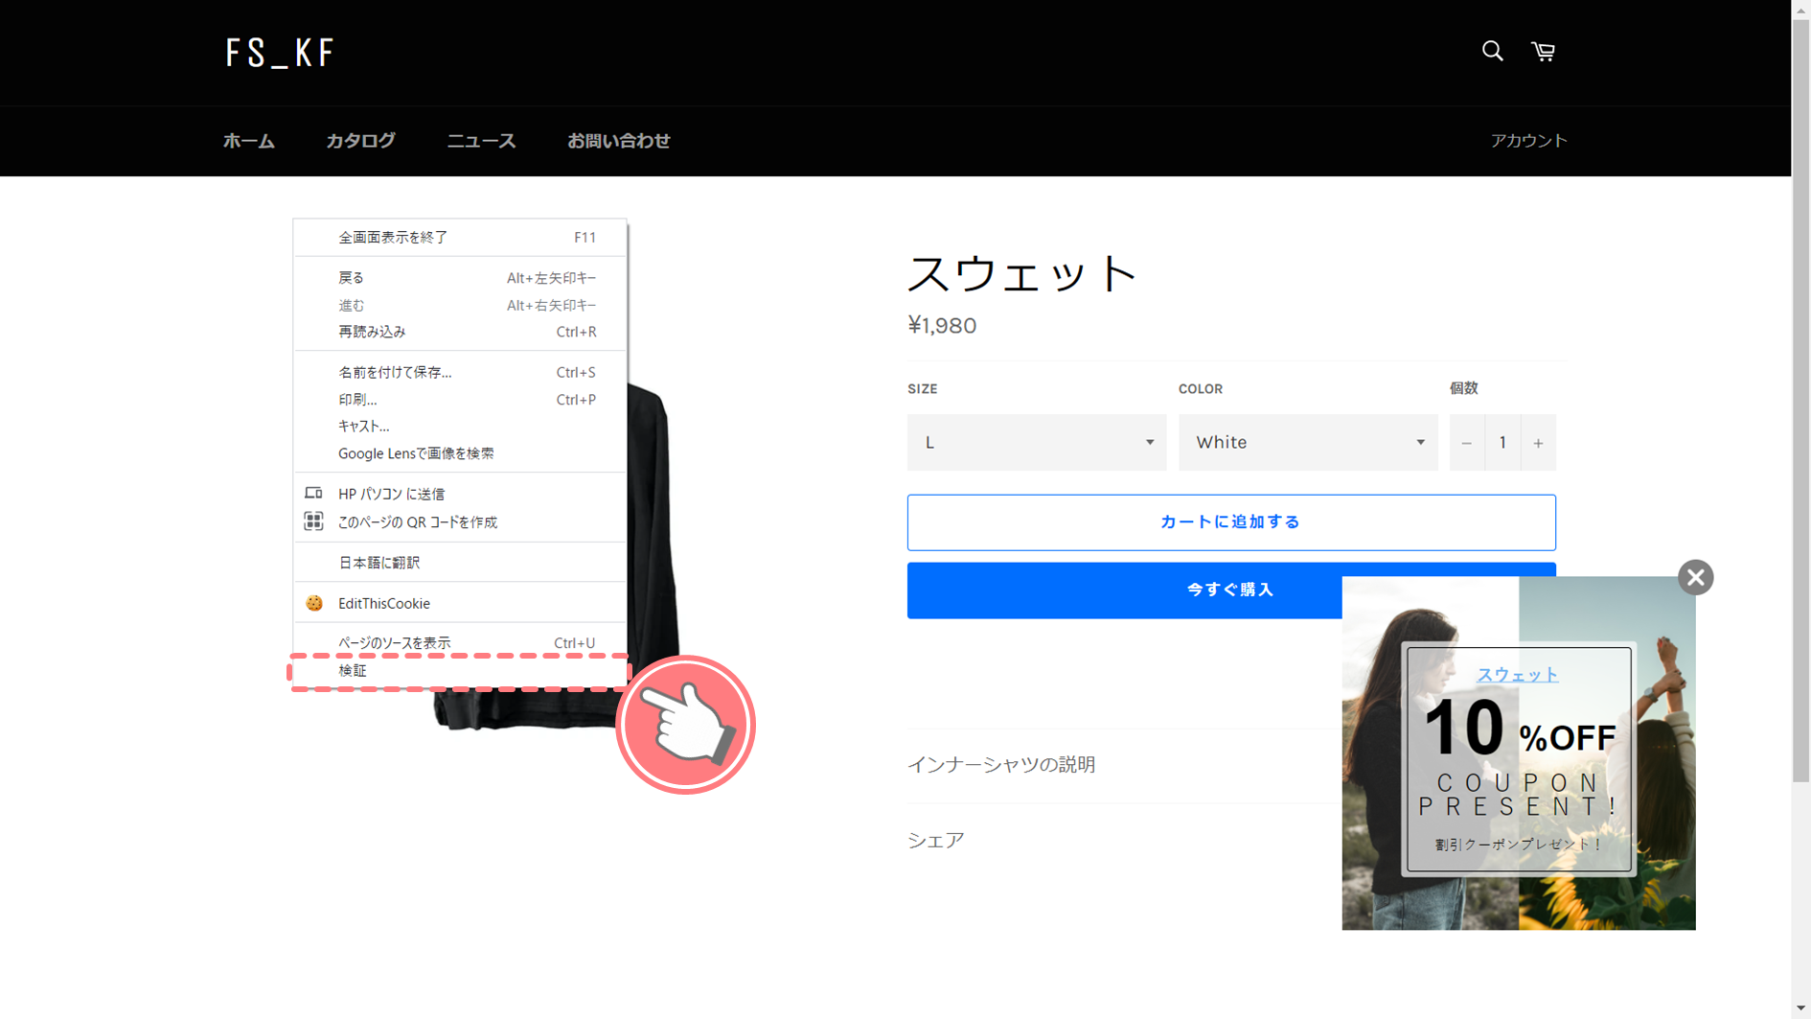The width and height of the screenshot is (1811, 1019).
Task: Click スウェット link in coupon popup
Action: [x=1518, y=675]
